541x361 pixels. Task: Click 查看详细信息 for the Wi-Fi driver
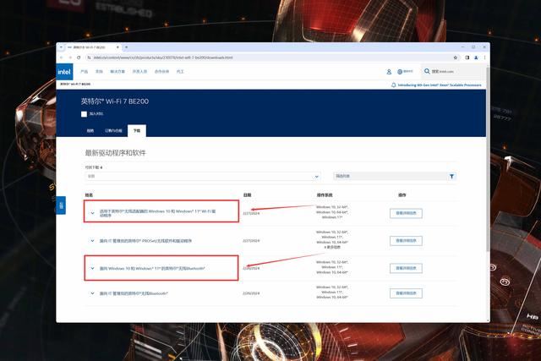click(404, 213)
